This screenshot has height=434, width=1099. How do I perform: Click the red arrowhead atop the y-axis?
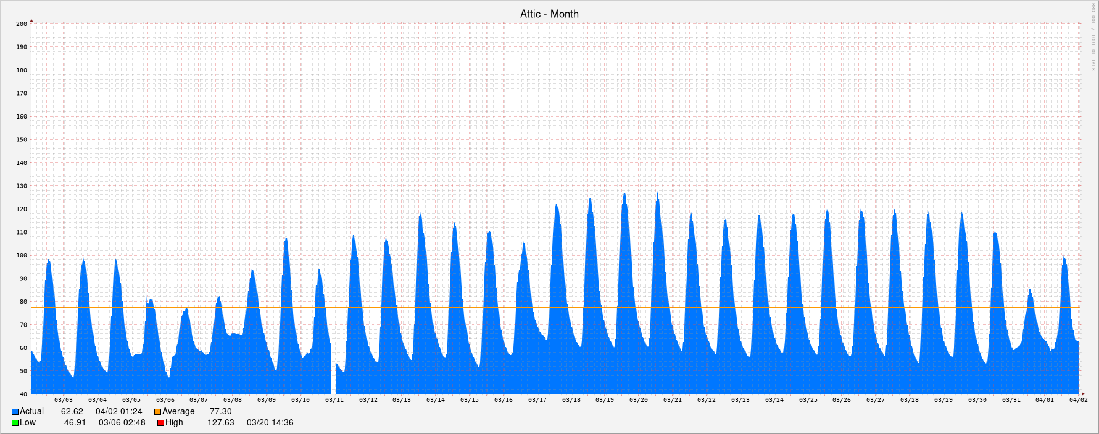(31, 22)
